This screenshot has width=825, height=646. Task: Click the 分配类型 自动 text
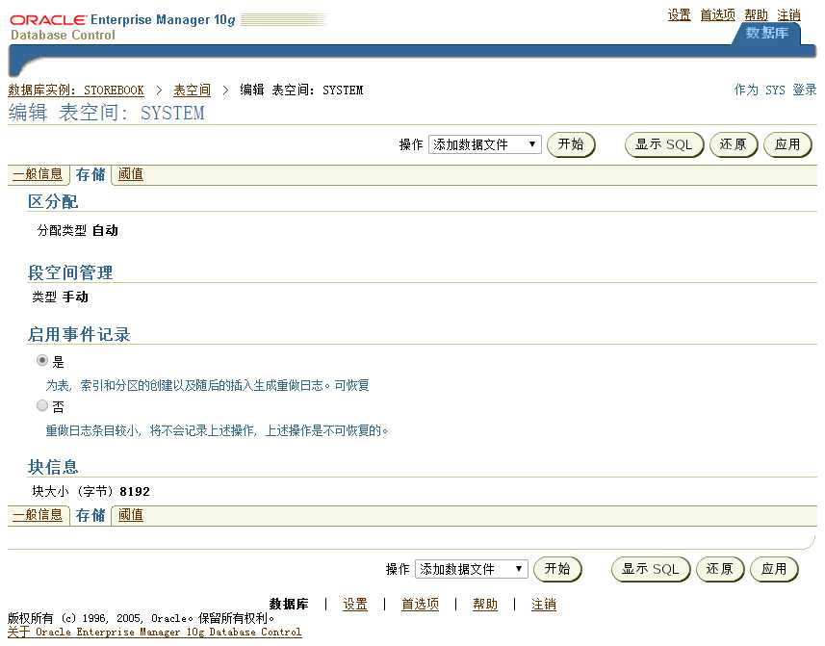coord(77,230)
